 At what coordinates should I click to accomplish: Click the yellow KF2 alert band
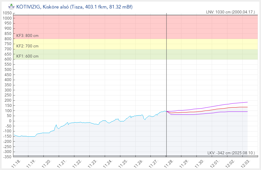[x=130, y=44]
